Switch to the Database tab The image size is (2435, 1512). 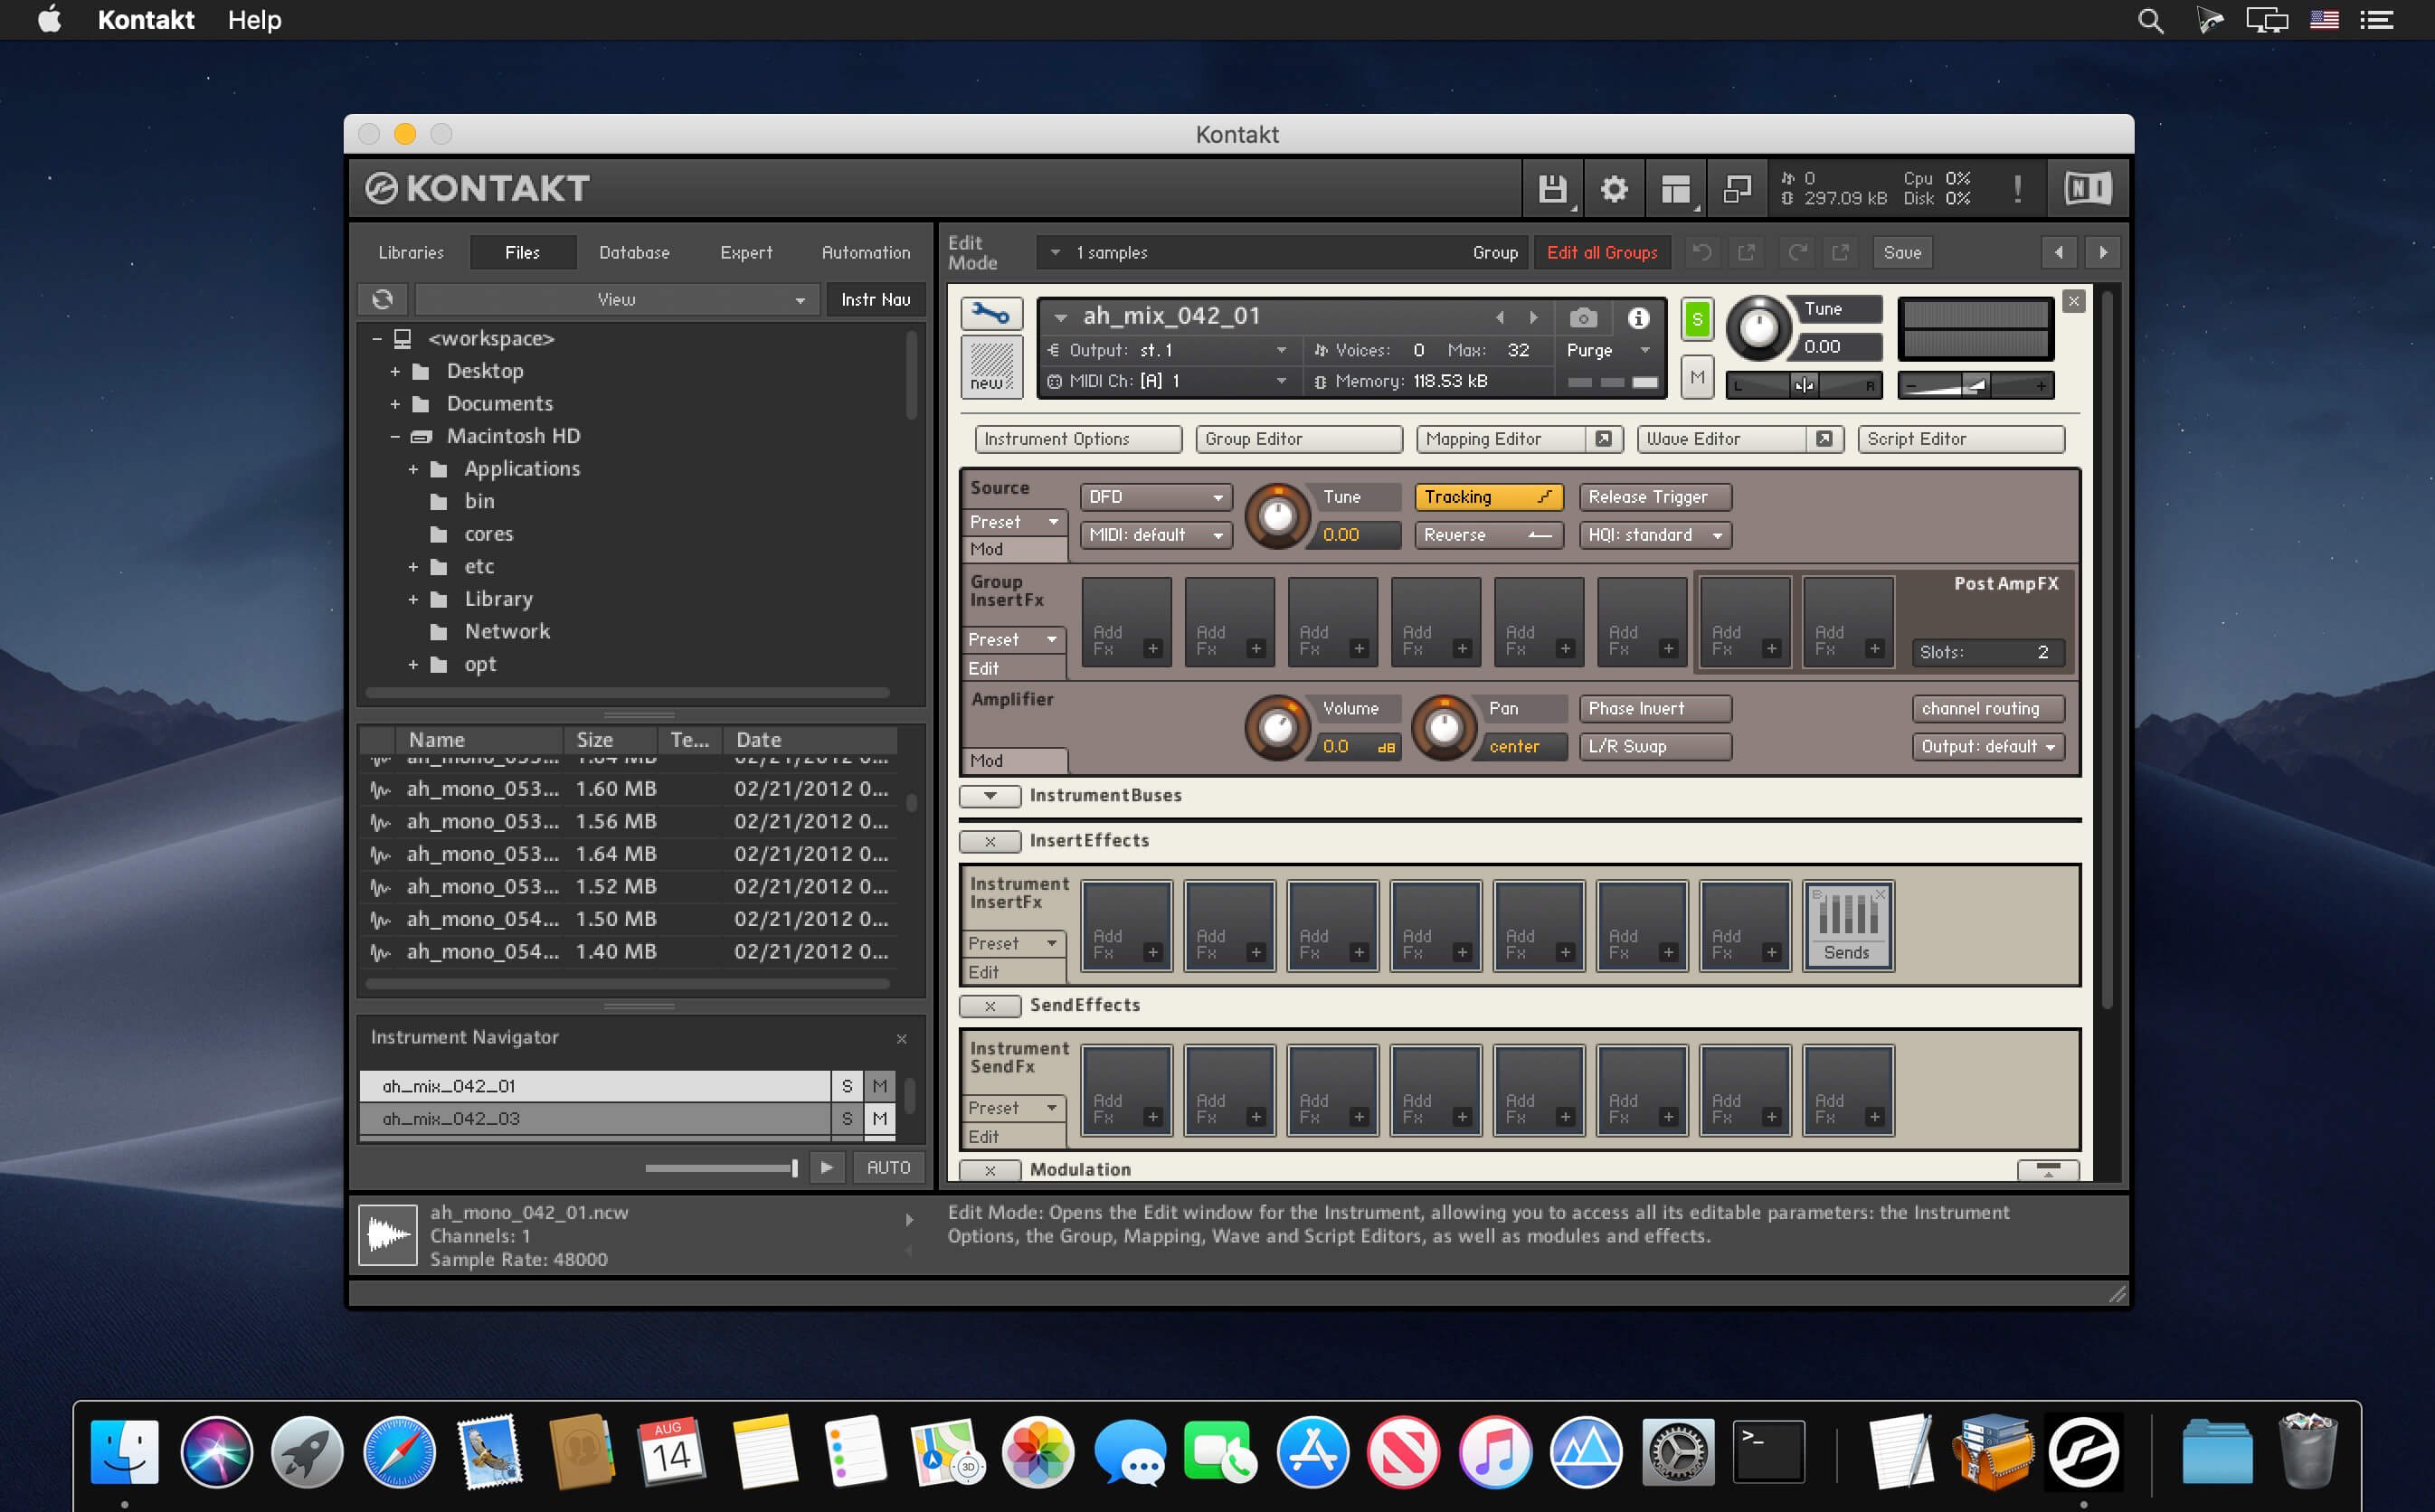point(634,252)
